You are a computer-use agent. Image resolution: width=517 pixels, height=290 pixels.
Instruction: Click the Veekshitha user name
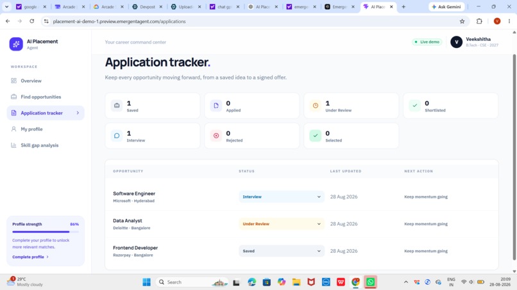(x=478, y=39)
